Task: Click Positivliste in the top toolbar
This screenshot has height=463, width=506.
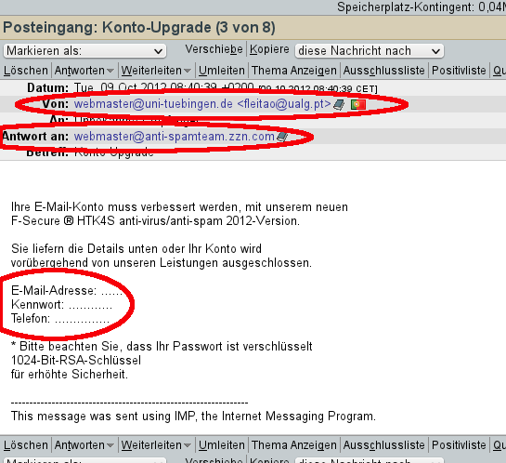Action: click(x=459, y=71)
